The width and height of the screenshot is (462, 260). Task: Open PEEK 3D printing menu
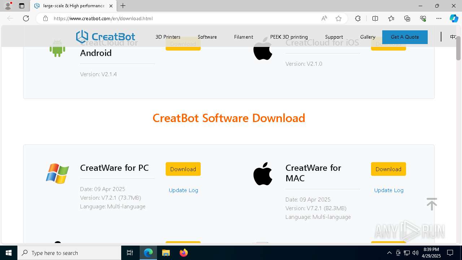click(289, 37)
